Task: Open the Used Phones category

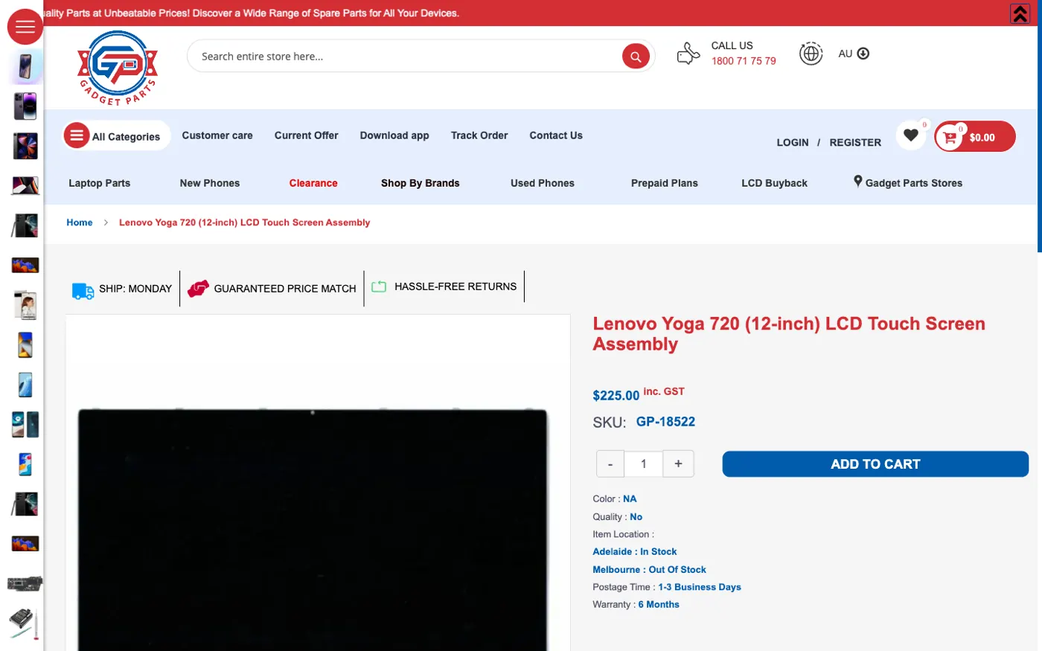Action: (543, 183)
